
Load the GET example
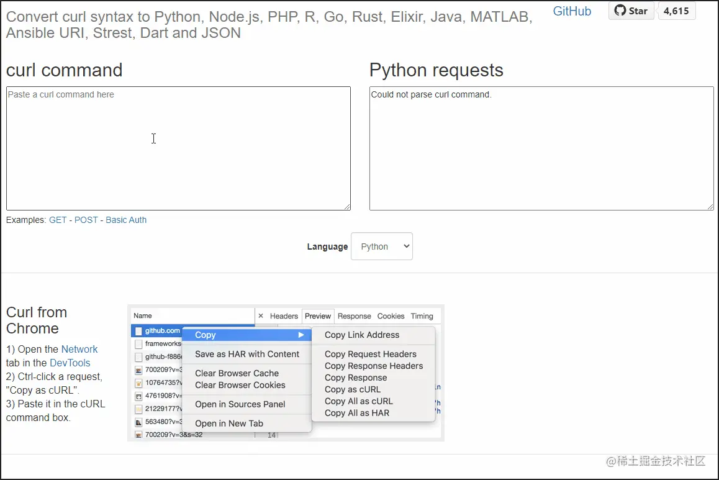tap(58, 220)
